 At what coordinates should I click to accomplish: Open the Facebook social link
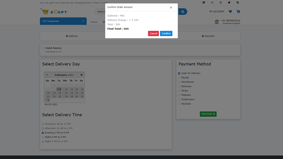click(203, 3)
